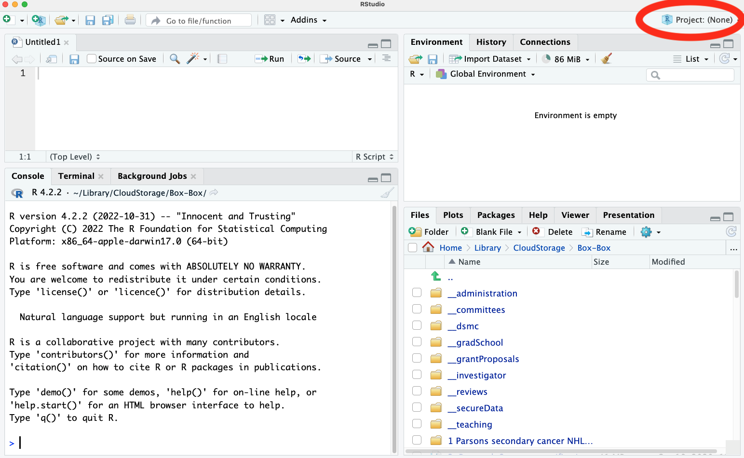The width and height of the screenshot is (744, 458).
Task: Go to Home directory house icon
Action: click(x=428, y=247)
